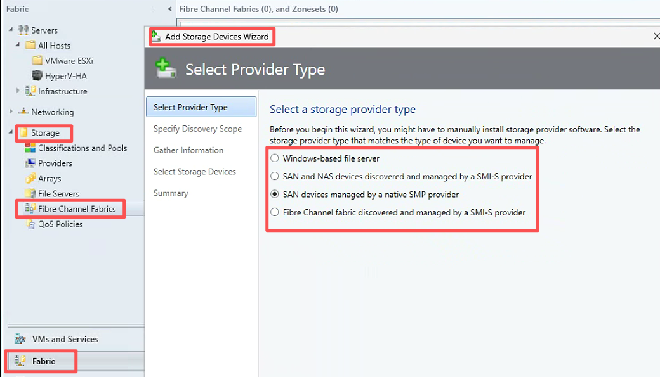Collapse the Servers tree node

point(11,29)
